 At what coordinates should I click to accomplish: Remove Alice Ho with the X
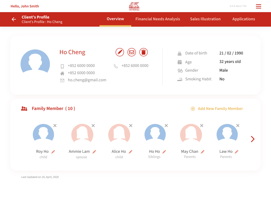coord(131,126)
